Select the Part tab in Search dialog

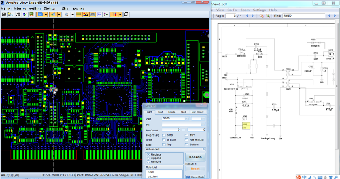click(150, 112)
